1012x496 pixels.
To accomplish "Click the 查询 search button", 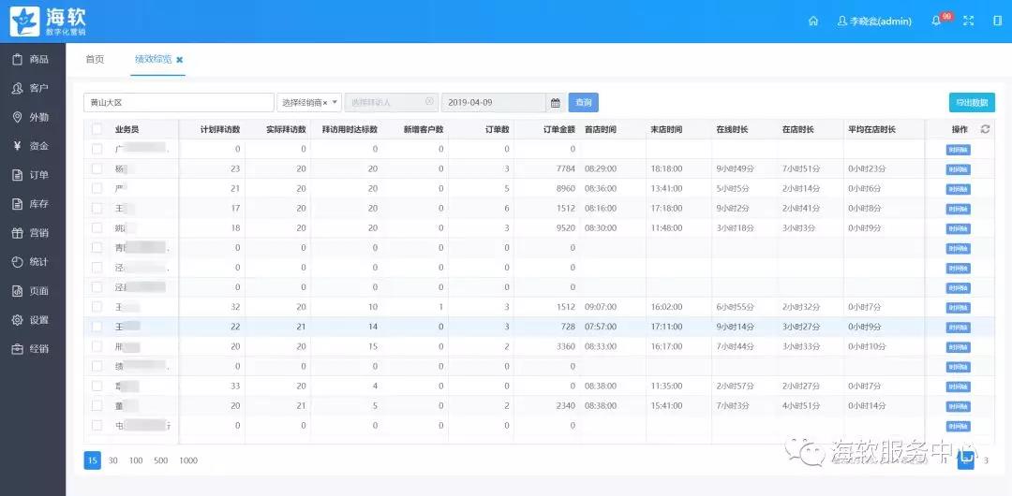I will 584,103.
